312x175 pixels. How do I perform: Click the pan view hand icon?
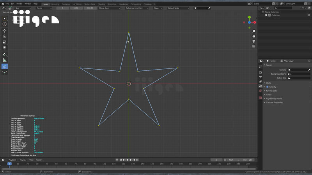point(254,36)
